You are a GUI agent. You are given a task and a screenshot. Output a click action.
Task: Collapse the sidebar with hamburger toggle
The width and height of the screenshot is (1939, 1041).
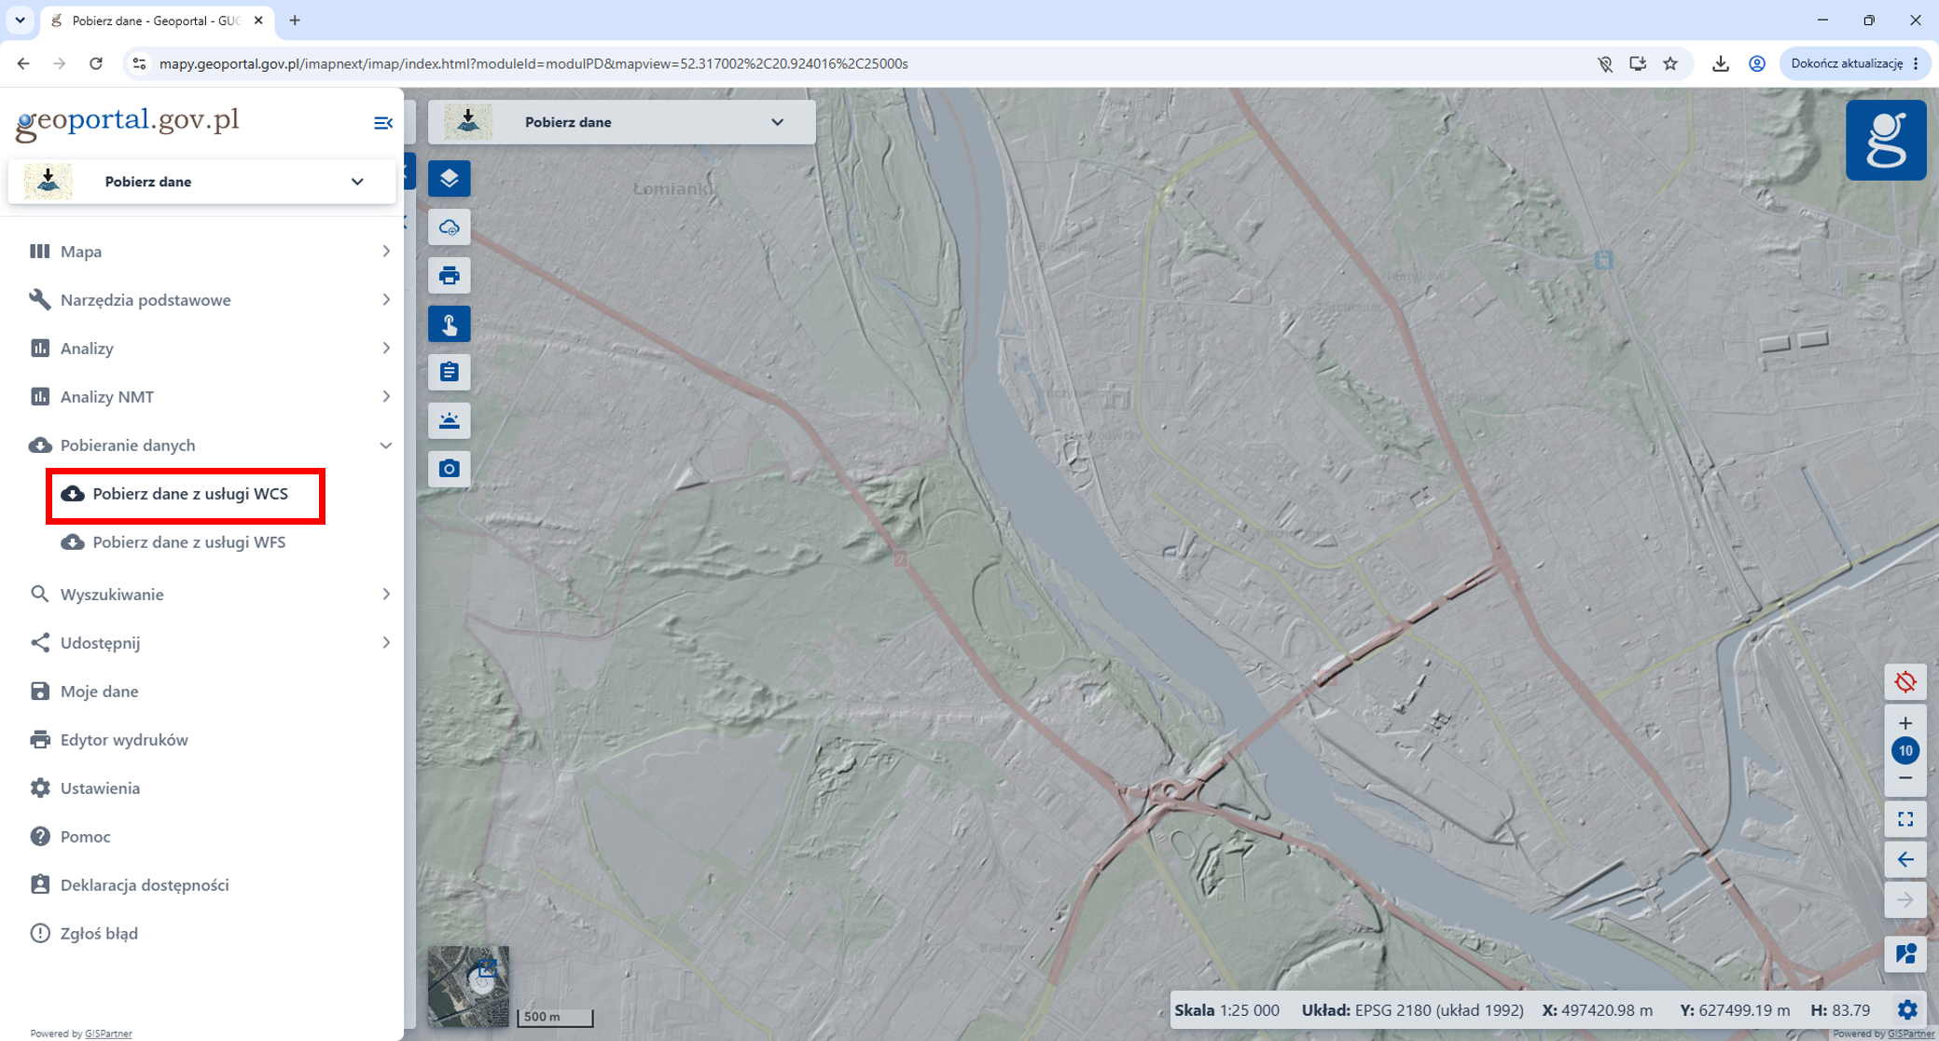[x=382, y=123]
